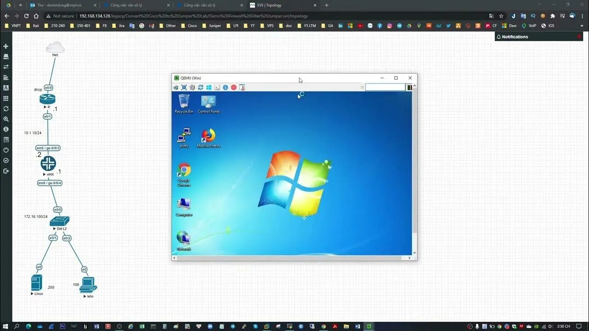Open the Cisco bookmarks folder

coord(189,26)
